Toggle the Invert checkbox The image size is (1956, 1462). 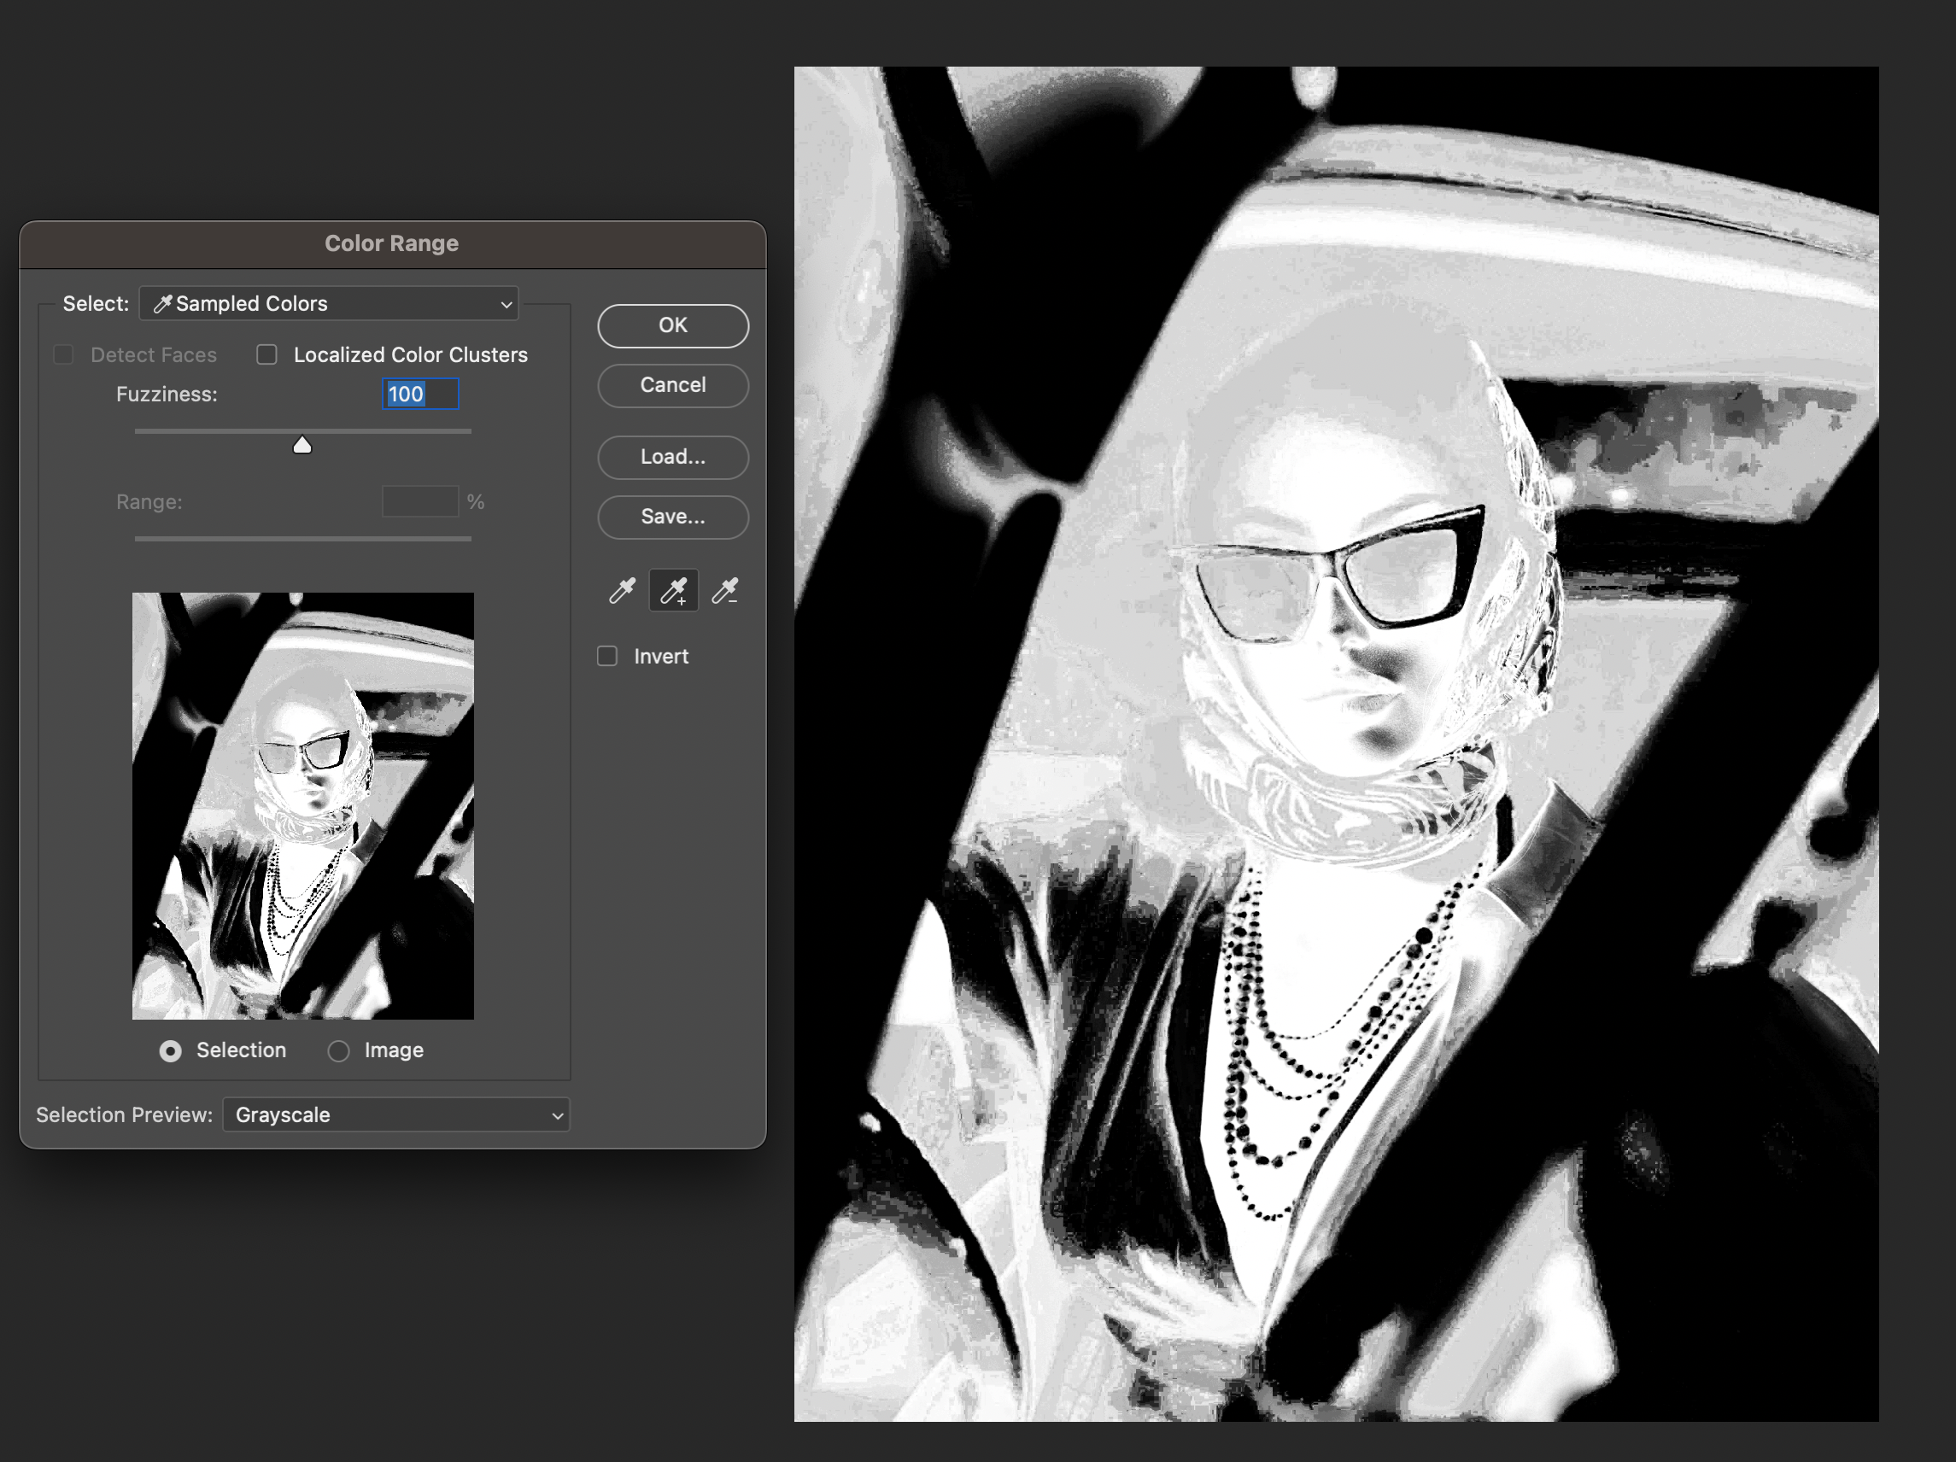[x=607, y=657]
